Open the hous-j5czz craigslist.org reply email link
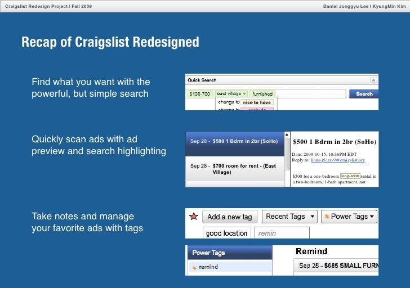Image resolution: width=410 pixels, height=288 pixels. click(x=337, y=160)
